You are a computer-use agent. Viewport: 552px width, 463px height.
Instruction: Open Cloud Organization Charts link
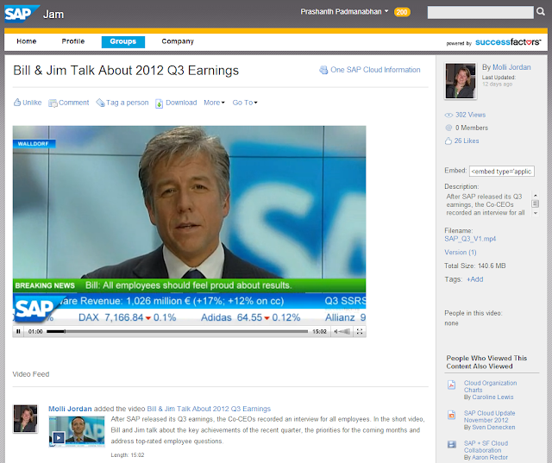point(490,386)
